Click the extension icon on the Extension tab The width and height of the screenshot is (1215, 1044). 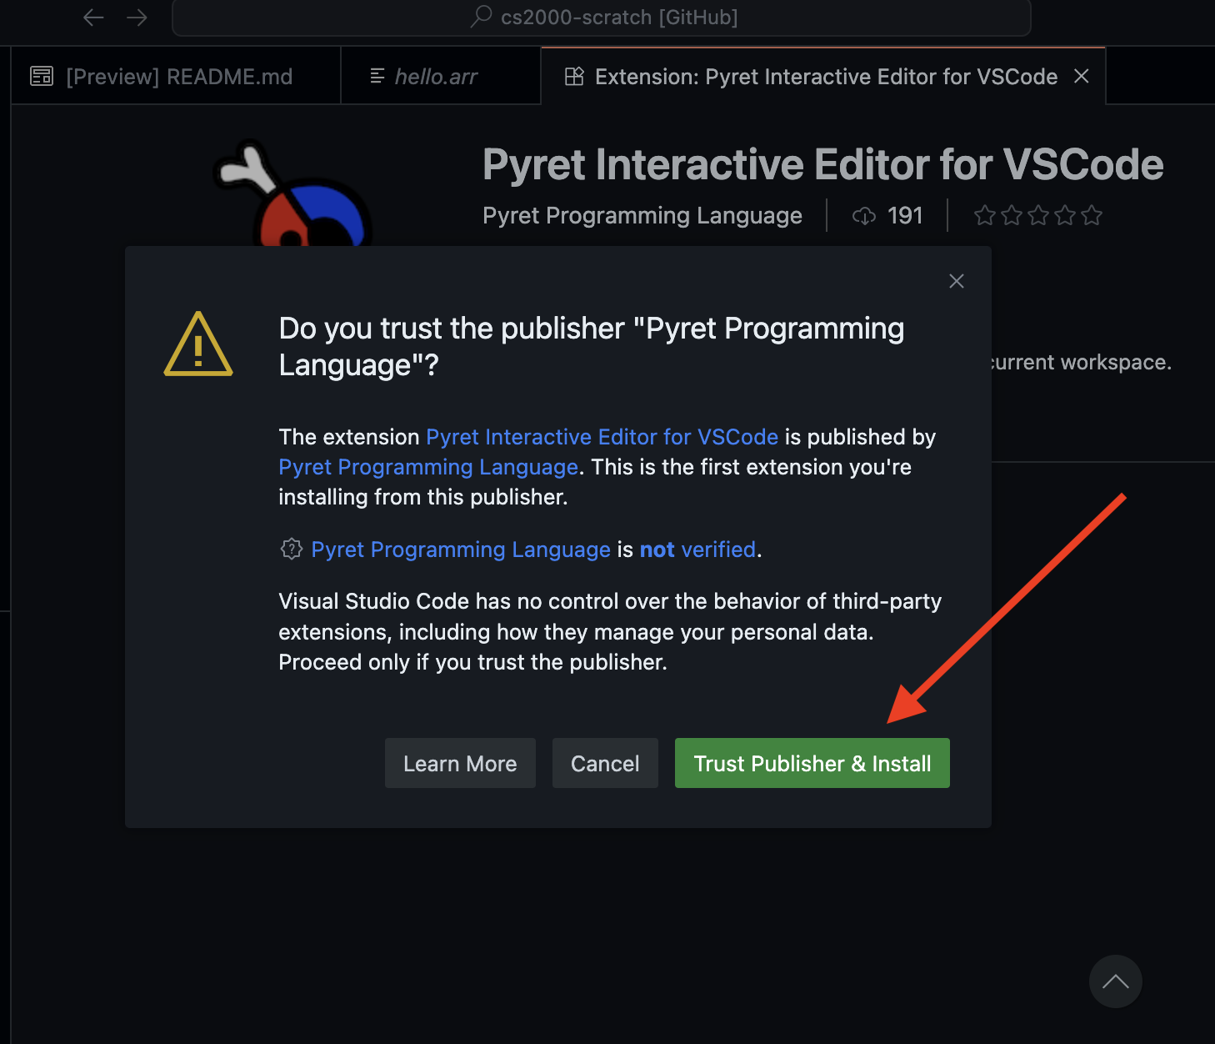click(x=574, y=76)
